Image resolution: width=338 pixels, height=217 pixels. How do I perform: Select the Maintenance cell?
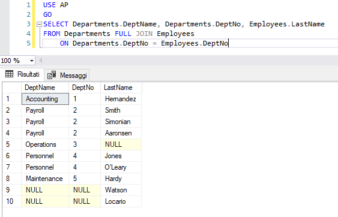45,179
